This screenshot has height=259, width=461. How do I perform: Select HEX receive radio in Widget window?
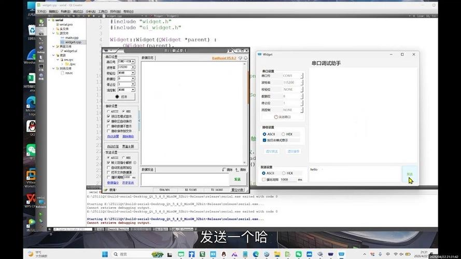tap(283, 134)
